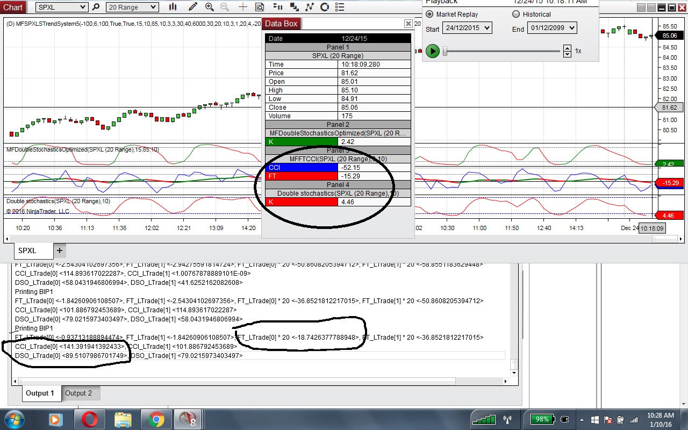
Task: Click the wireless antenna tray icon
Action: (507, 419)
